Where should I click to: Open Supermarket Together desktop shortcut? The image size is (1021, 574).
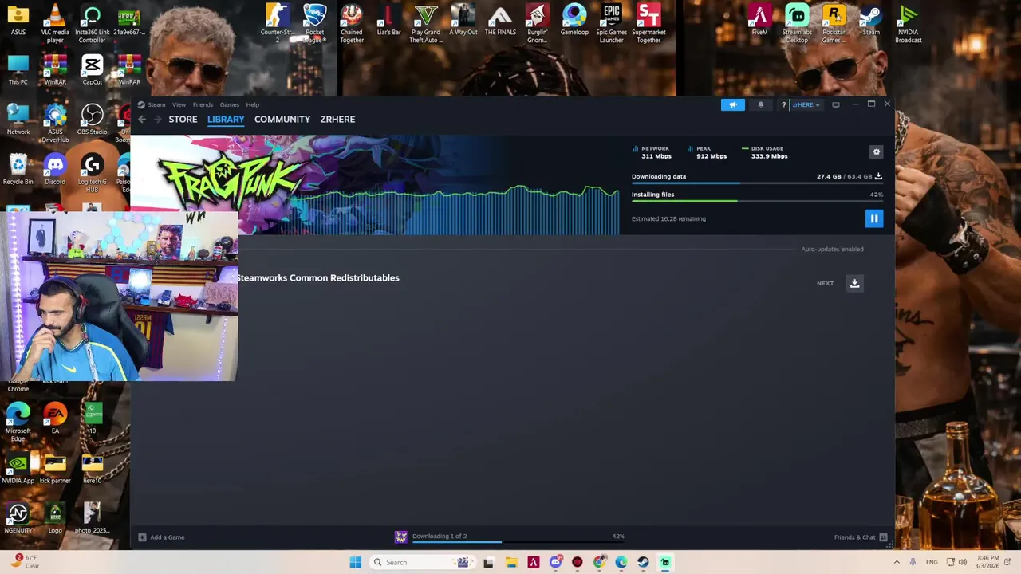648,24
